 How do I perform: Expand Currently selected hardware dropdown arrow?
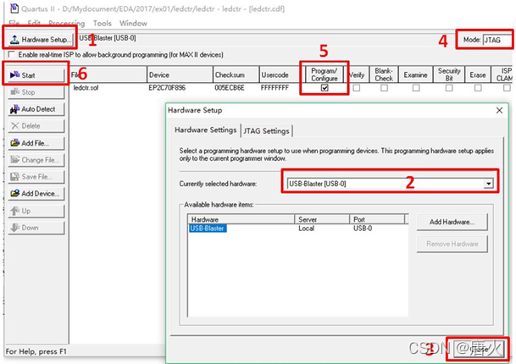(489, 184)
